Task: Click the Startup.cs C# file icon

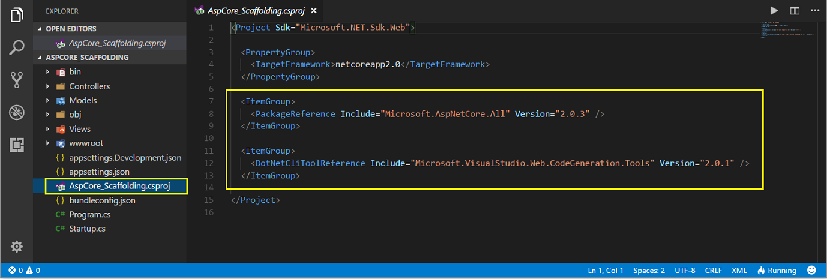Action: [x=60, y=229]
